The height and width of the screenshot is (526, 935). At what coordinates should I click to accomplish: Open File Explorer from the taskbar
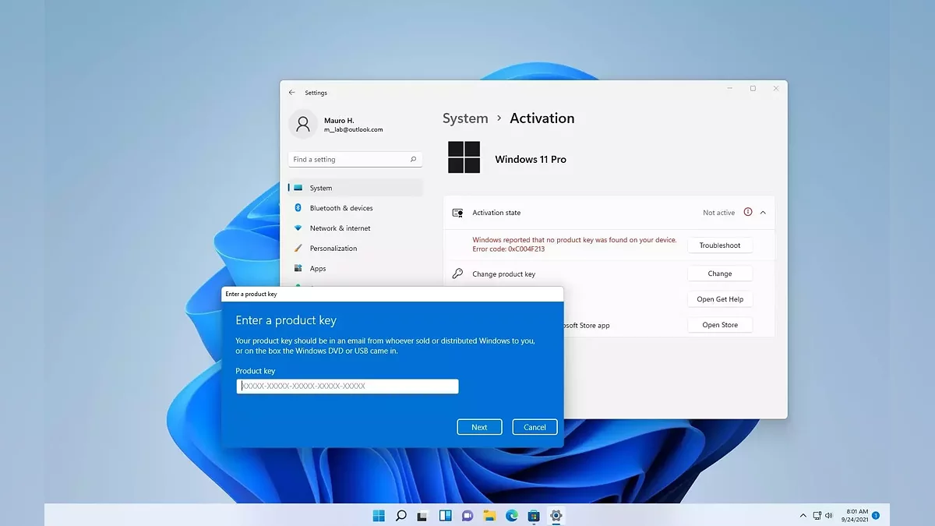[489, 515]
